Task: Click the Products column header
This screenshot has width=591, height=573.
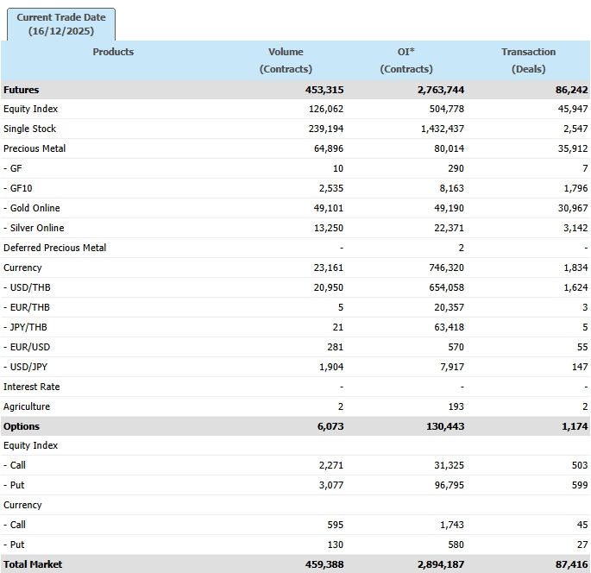Action: (113, 52)
